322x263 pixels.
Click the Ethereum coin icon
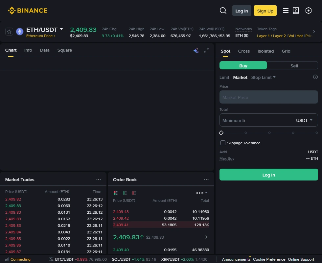click(x=20, y=32)
